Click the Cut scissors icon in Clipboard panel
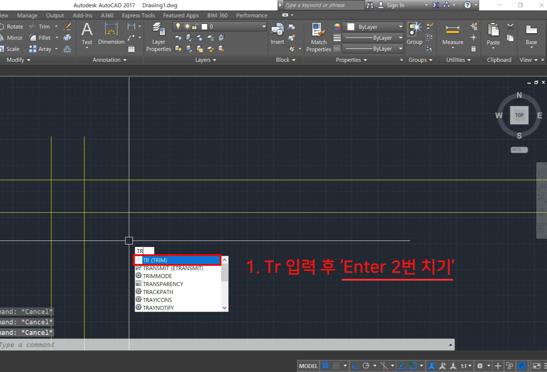The width and height of the screenshot is (547, 372). (x=510, y=27)
